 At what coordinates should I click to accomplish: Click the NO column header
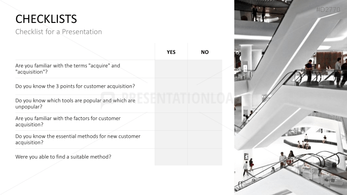point(205,52)
